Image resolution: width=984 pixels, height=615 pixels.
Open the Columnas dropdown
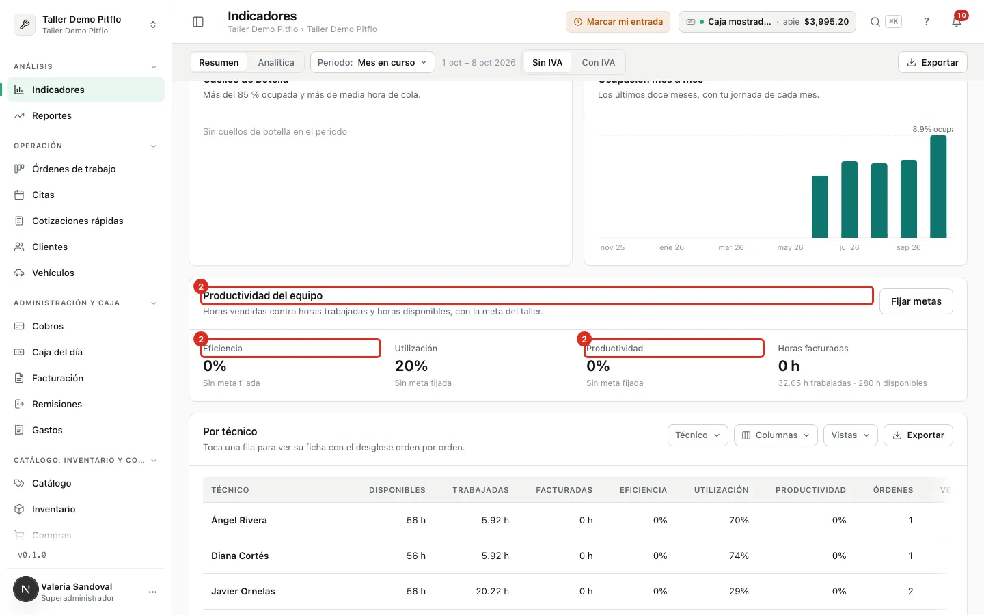tap(776, 435)
